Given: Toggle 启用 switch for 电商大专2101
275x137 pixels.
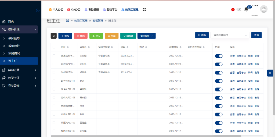Looking at the screenshot, I should point(219,115).
